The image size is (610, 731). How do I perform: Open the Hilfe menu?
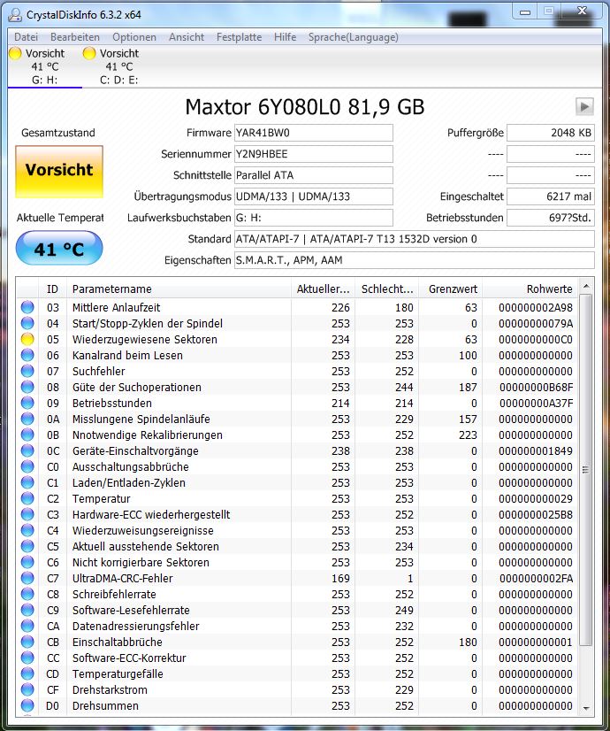285,37
